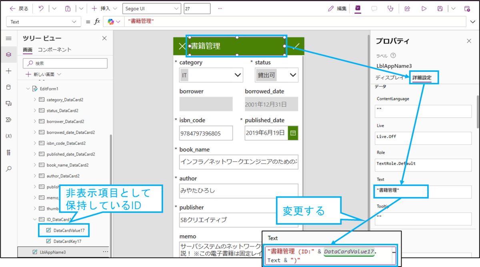480x267 pixels.
Task: Click the Search magnifier in left rail
Action: [8, 169]
